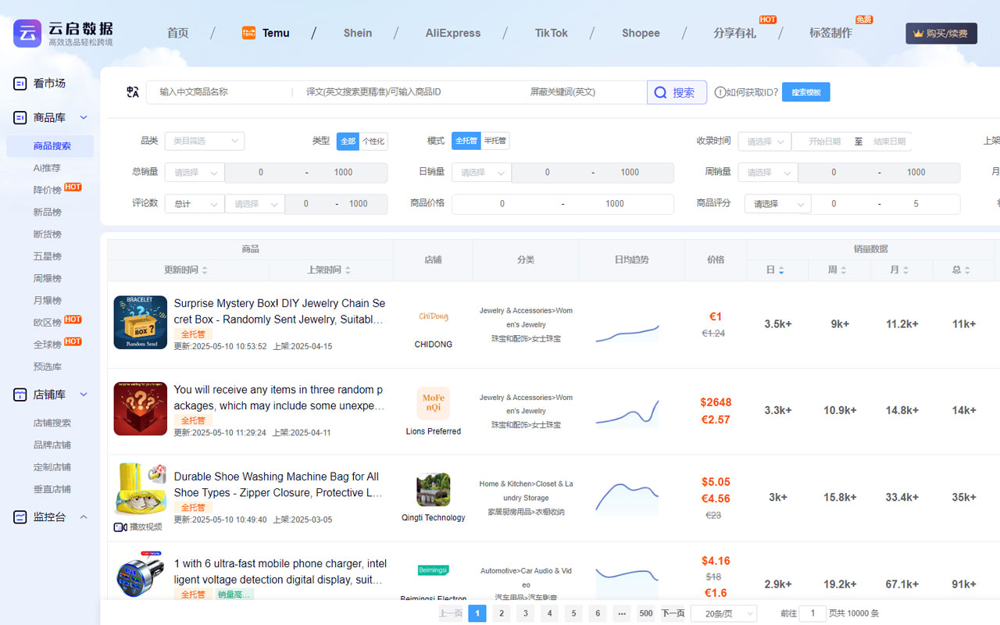Open the 20条/页 page size dropdown

click(x=724, y=613)
